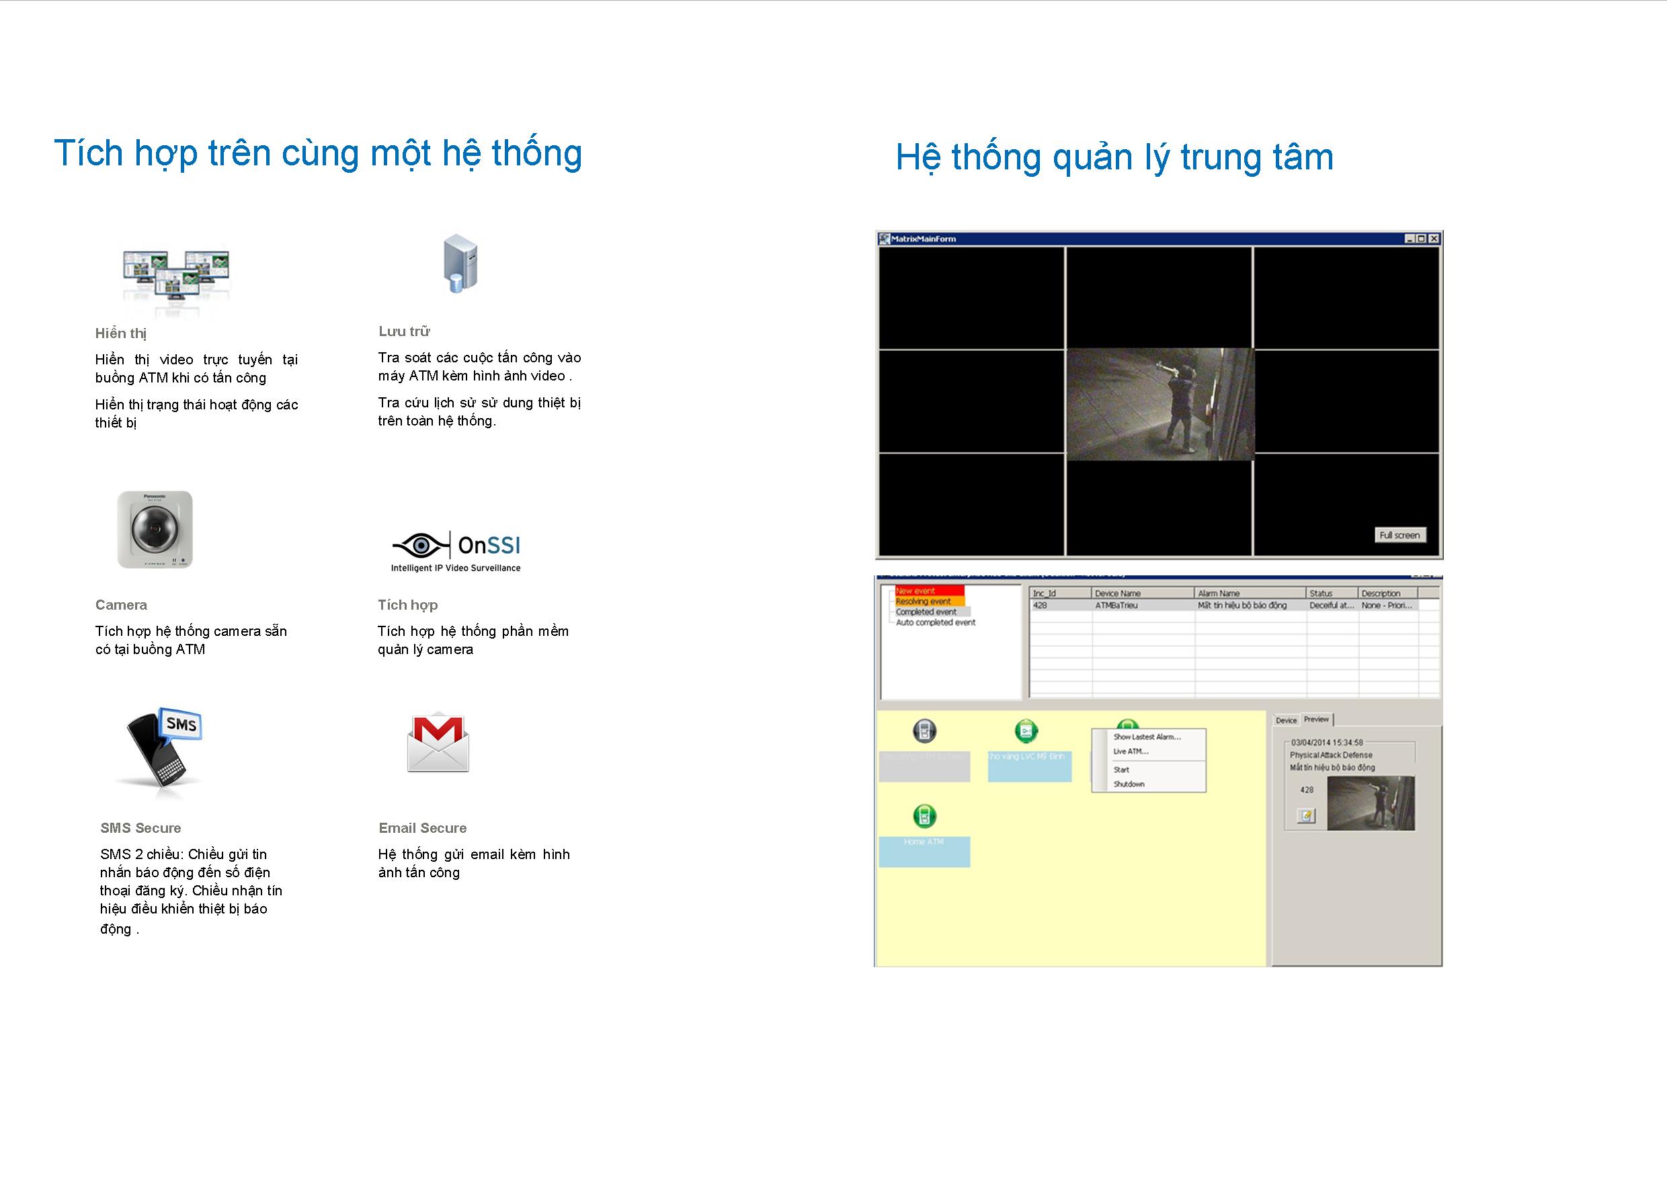
Task: Click the grey ATM label box on map
Action: pos(924,766)
